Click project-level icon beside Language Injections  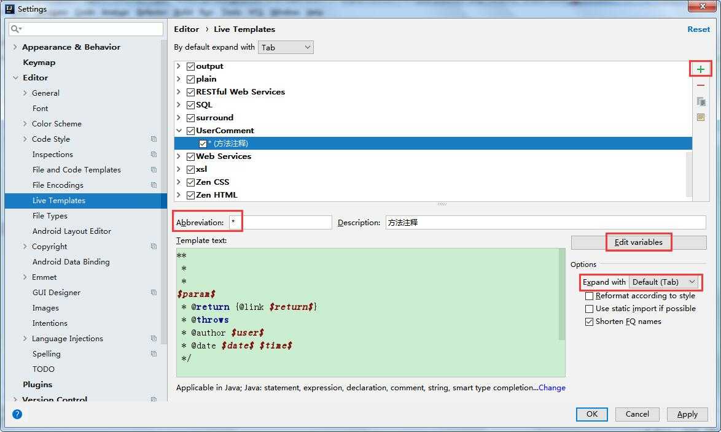(x=154, y=338)
